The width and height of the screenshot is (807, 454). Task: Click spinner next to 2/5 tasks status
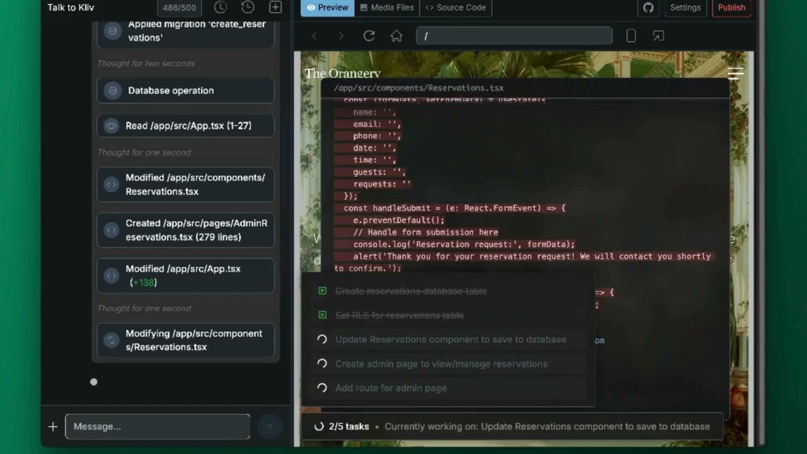[319, 427]
